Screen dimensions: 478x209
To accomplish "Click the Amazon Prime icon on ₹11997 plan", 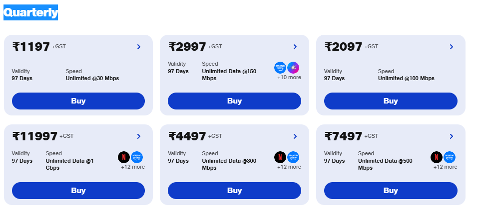I will tap(137, 157).
